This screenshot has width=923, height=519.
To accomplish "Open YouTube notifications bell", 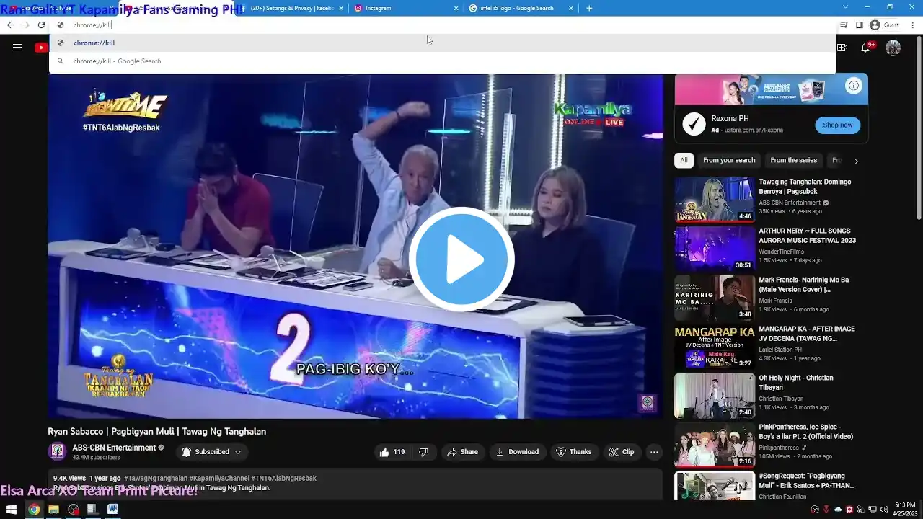I will pyautogui.click(x=866, y=48).
